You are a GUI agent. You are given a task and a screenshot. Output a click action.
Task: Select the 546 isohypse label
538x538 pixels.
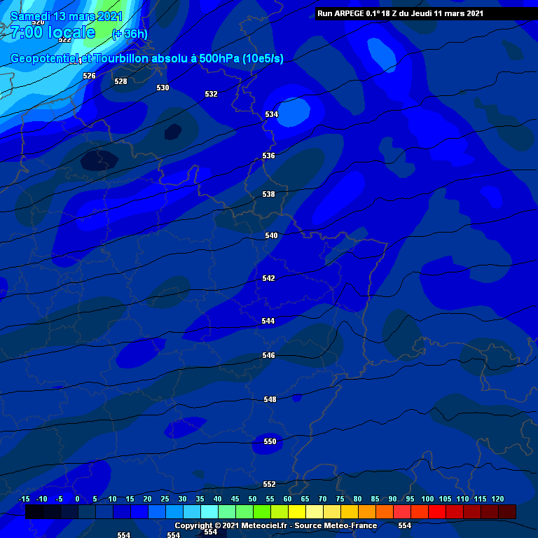tap(269, 356)
